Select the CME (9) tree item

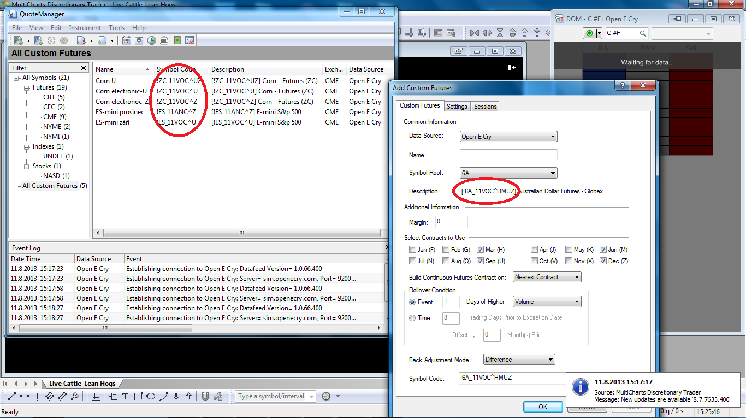tap(55, 117)
